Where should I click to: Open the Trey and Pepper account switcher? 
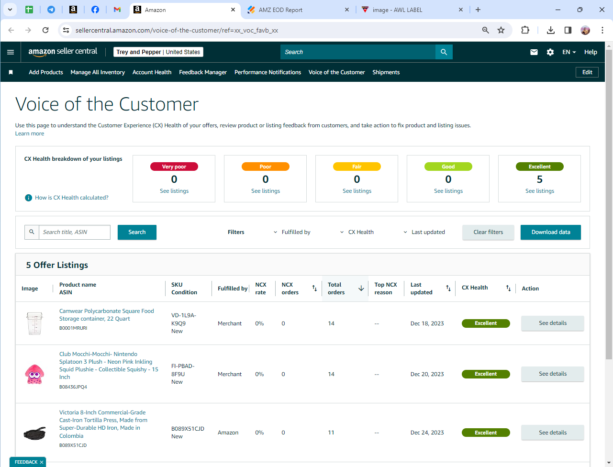pos(158,52)
